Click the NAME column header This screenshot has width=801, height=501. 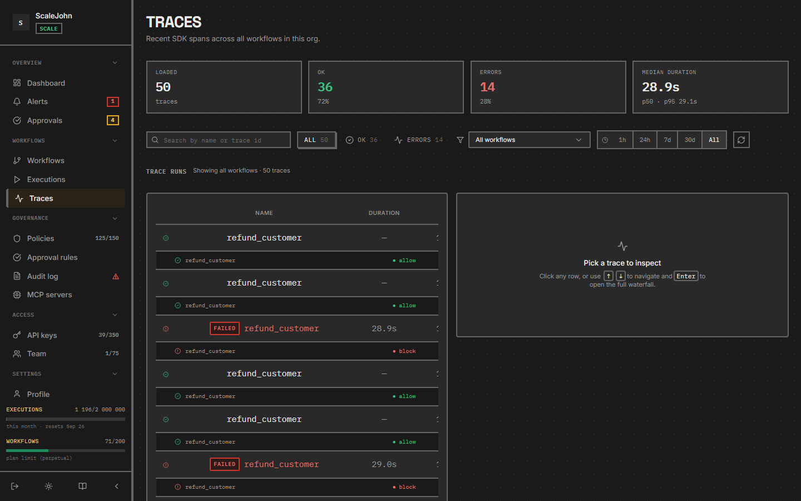click(x=264, y=213)
